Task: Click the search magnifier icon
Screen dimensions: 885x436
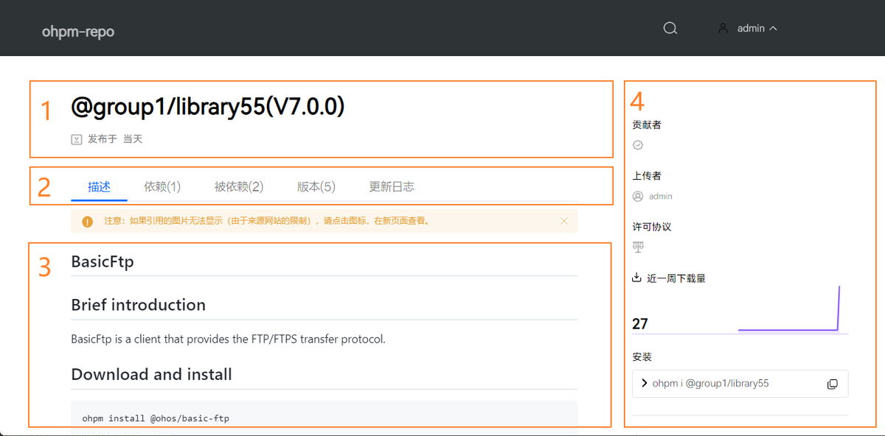Action: tap(670, 28)
